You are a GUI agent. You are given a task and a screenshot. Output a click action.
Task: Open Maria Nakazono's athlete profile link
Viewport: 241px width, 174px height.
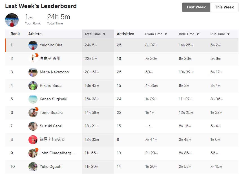pos(54,72)
